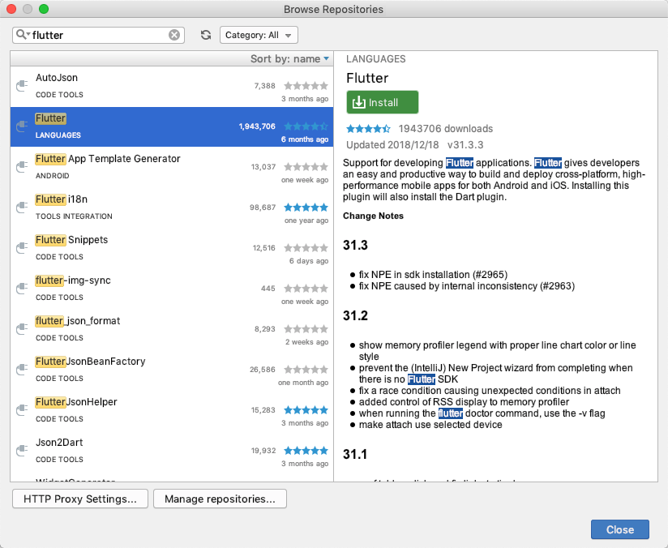
Task: Click the LANGUAGES category label in details
Action: 376,59
